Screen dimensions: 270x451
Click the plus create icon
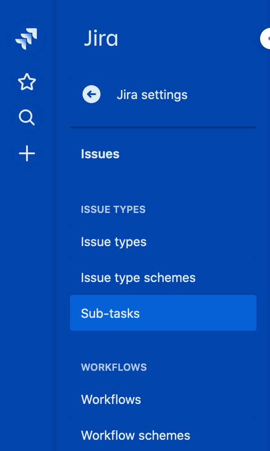pos(27,153)
